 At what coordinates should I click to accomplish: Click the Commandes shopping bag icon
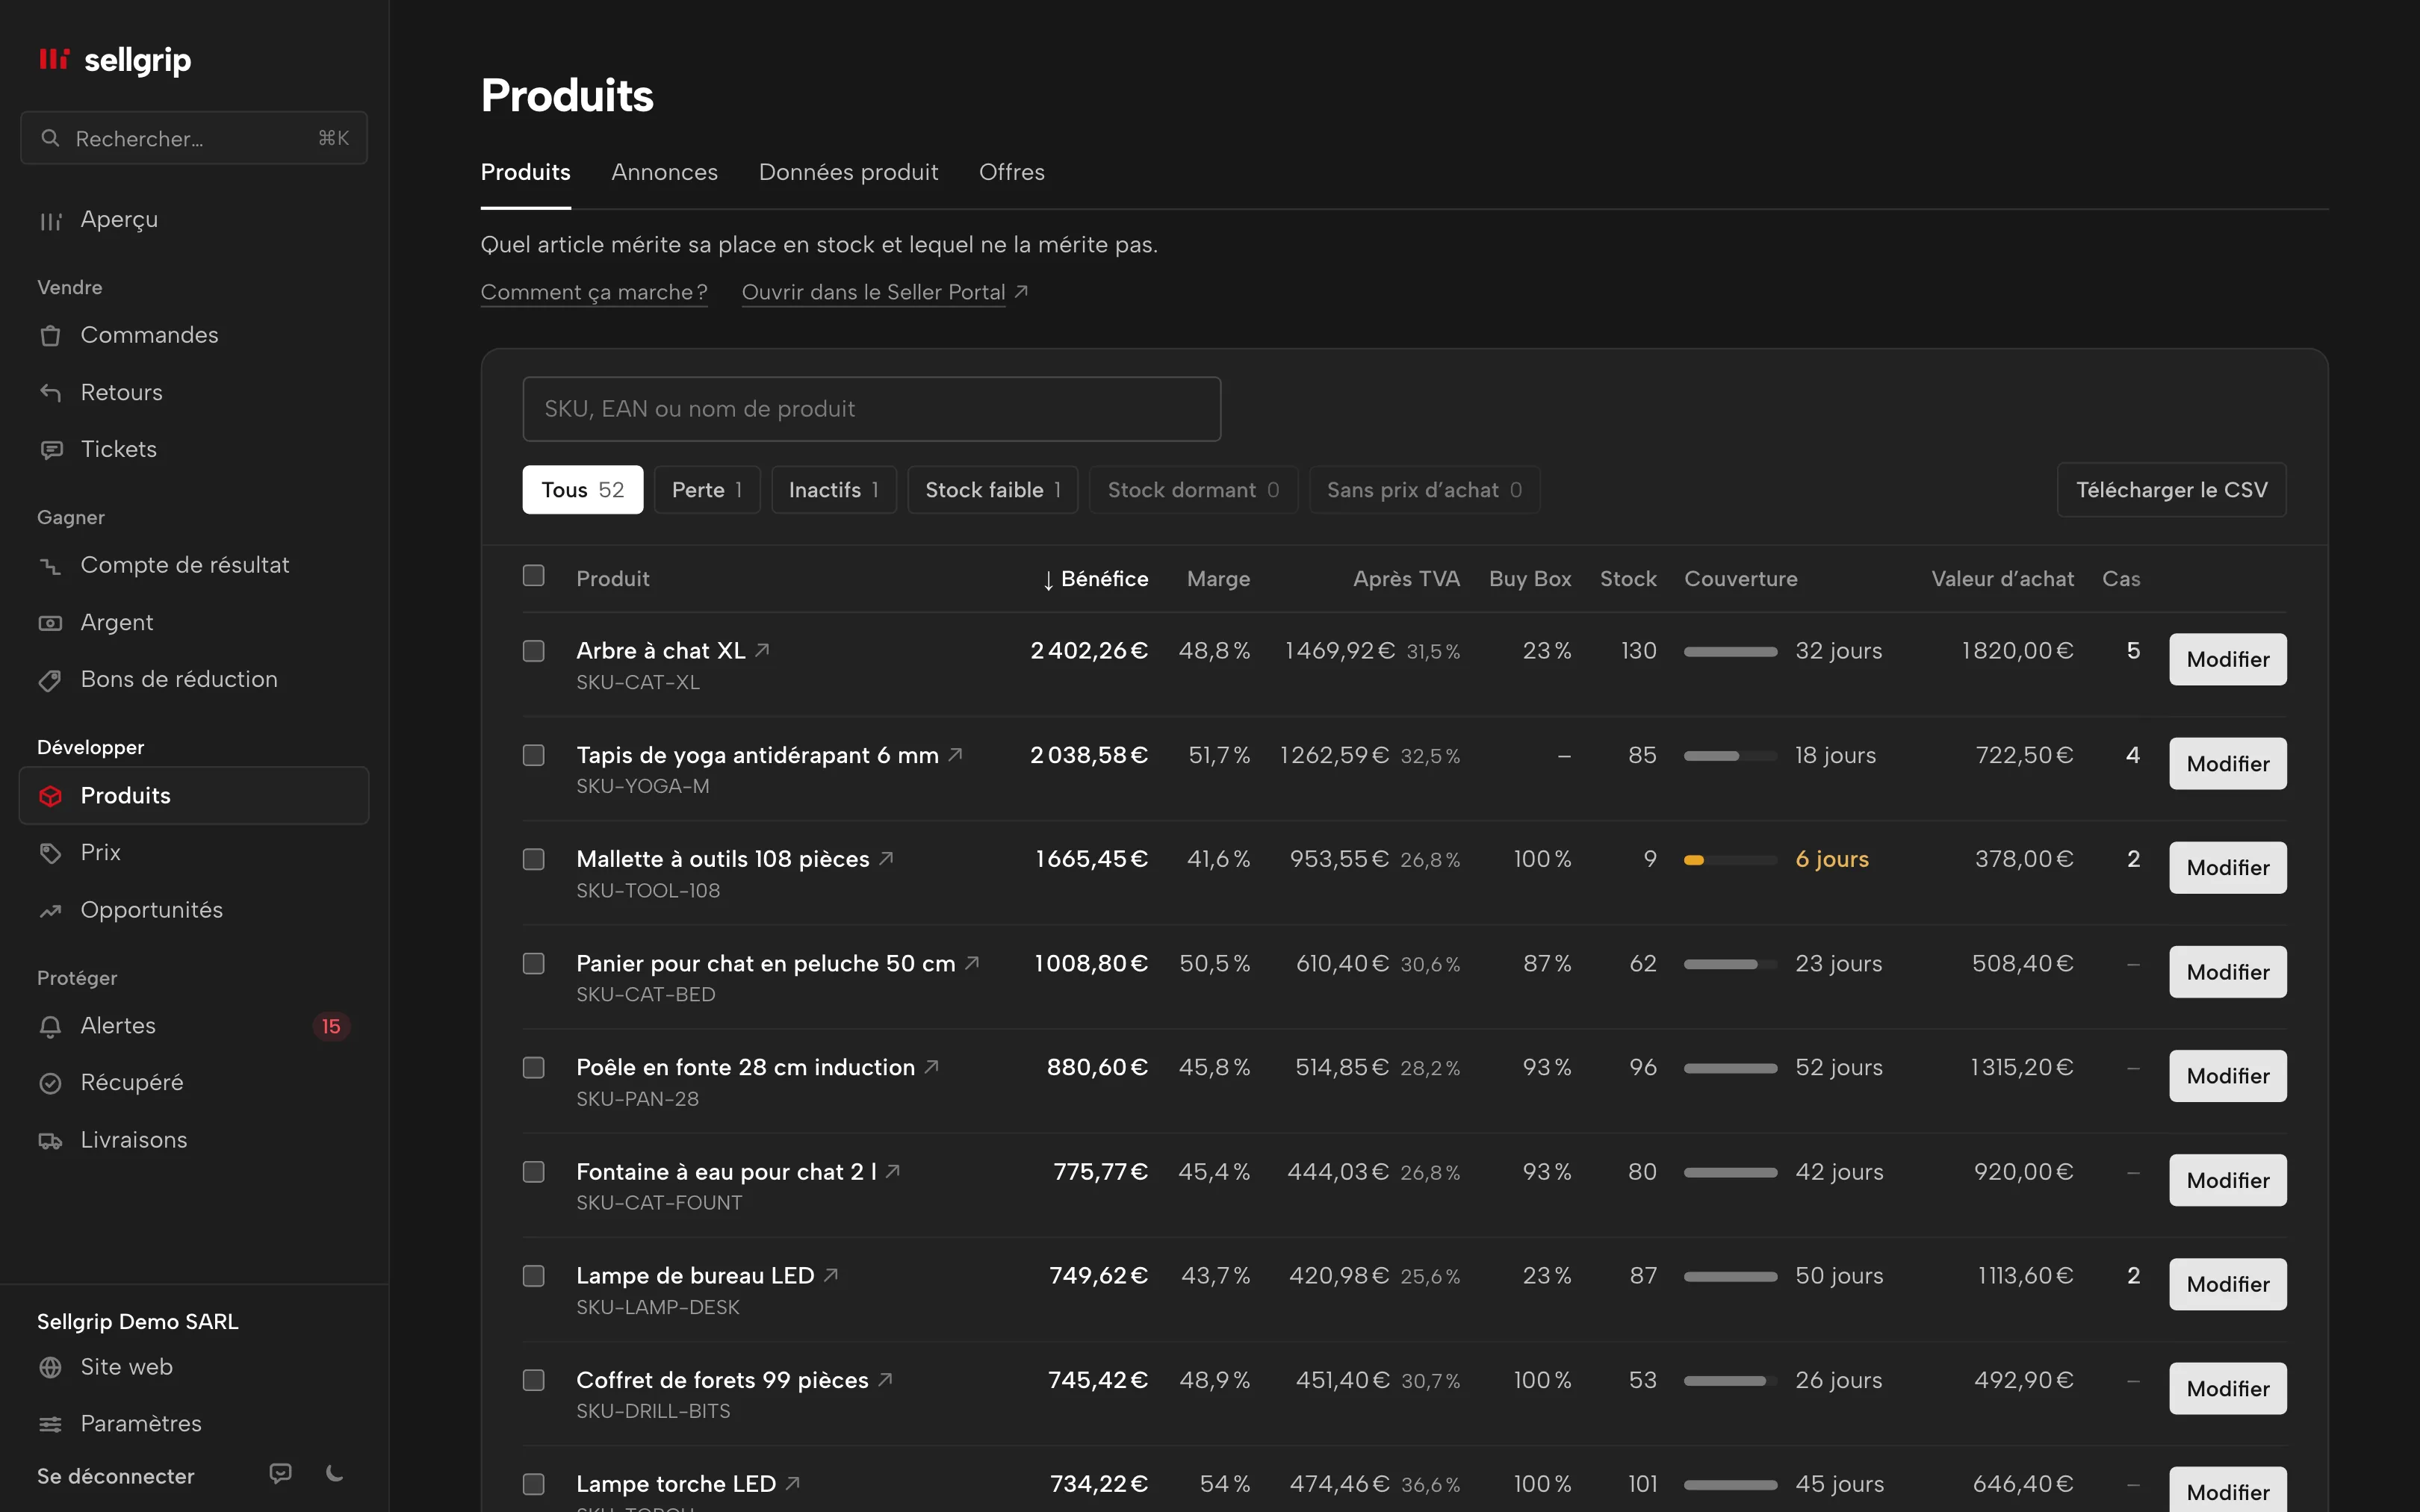tap(50, 335)
